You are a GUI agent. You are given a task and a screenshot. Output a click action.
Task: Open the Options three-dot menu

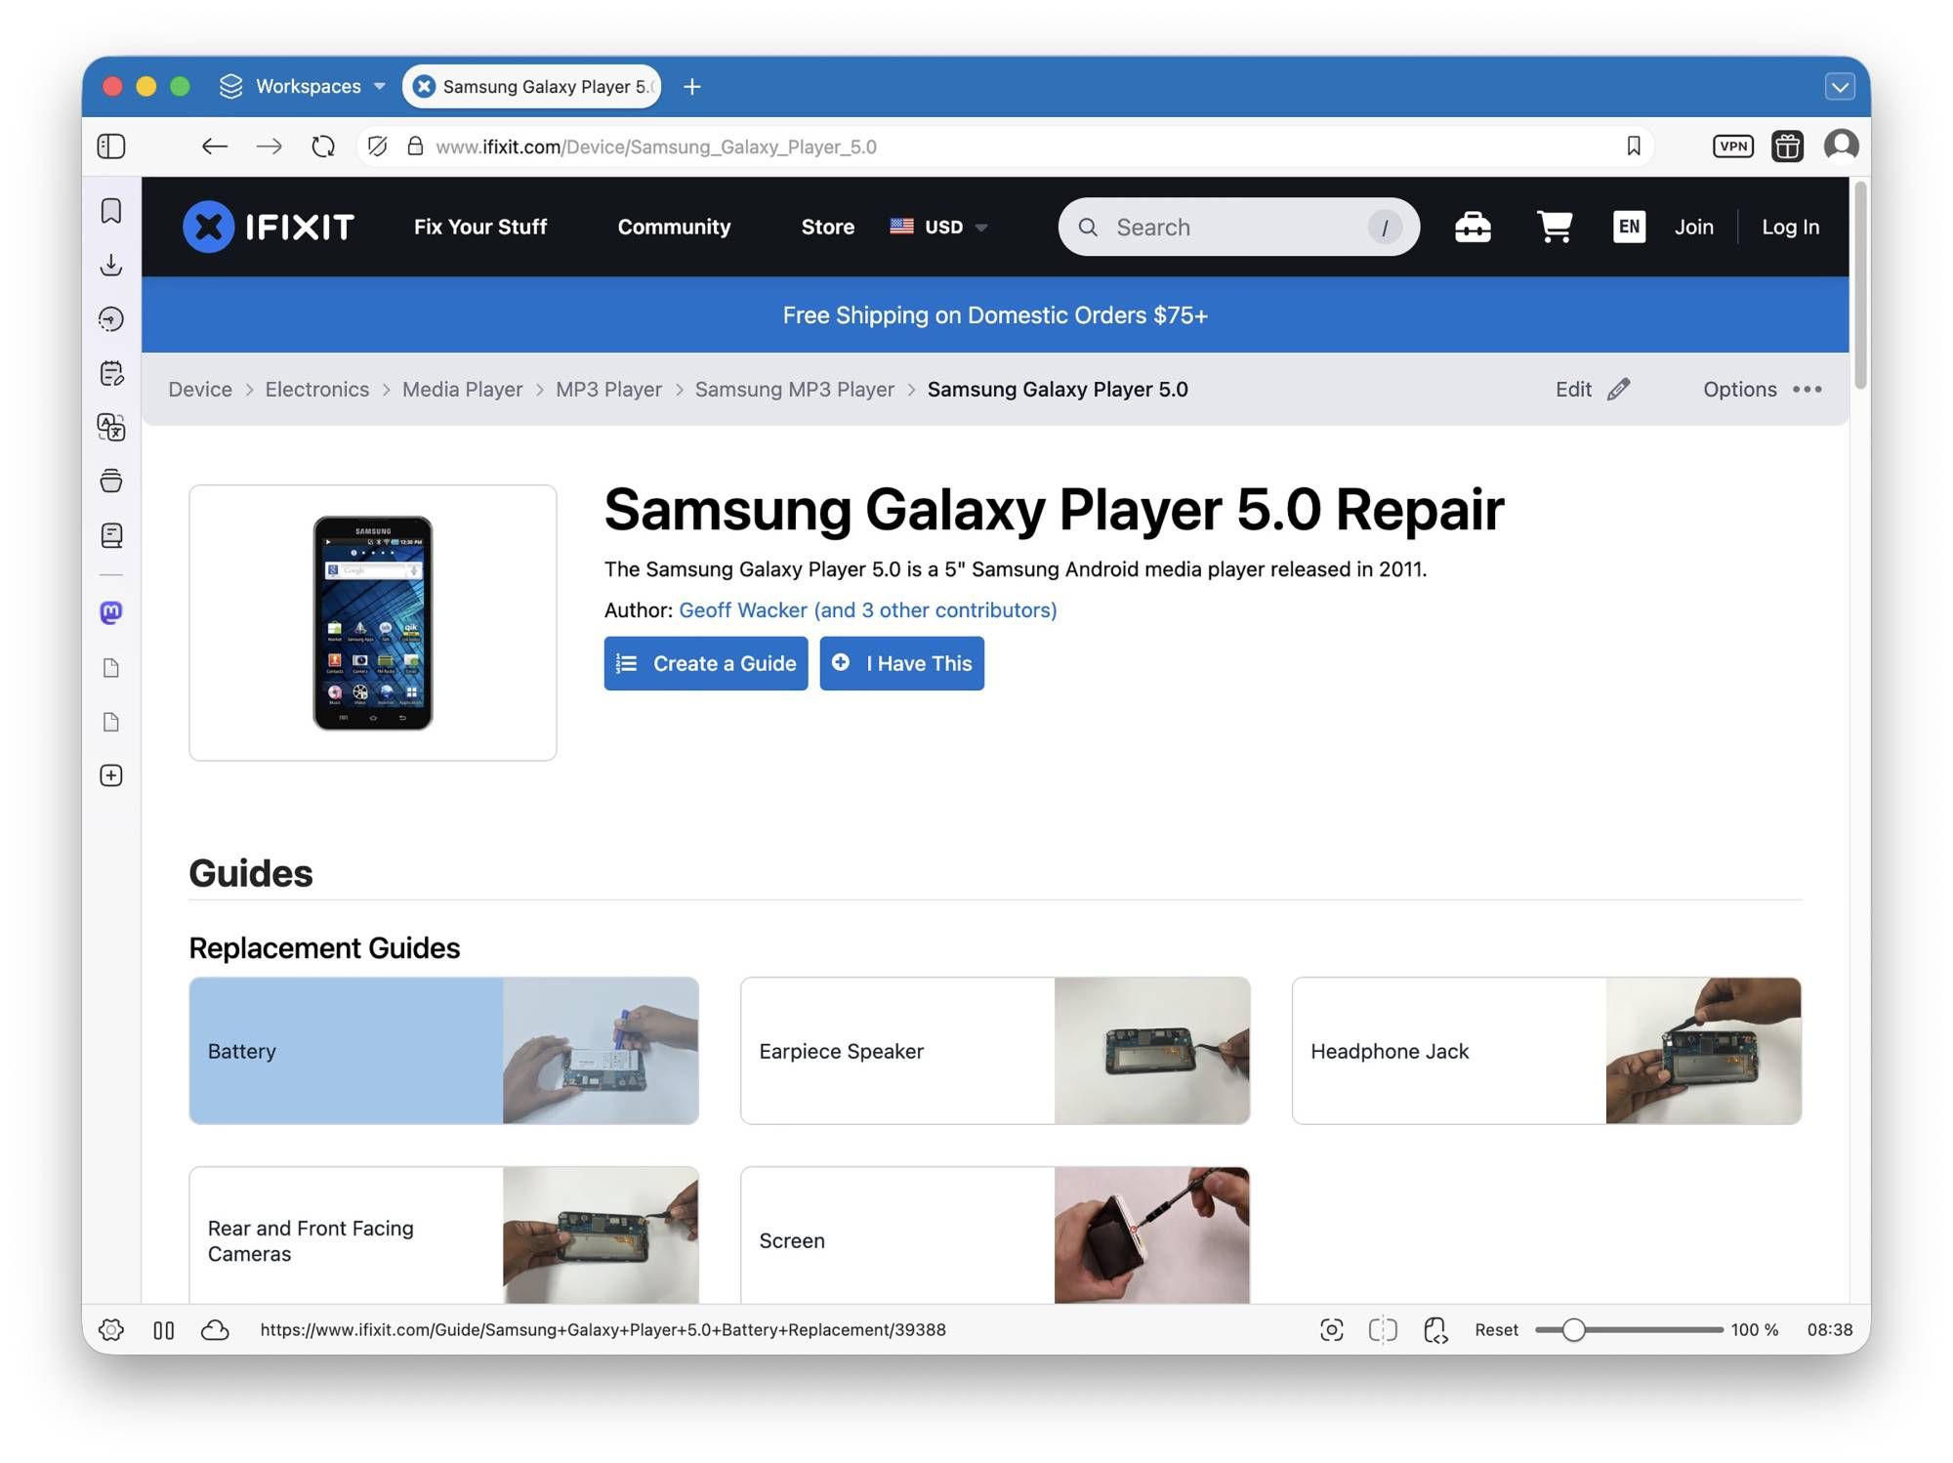click(x=1807, y=389)
